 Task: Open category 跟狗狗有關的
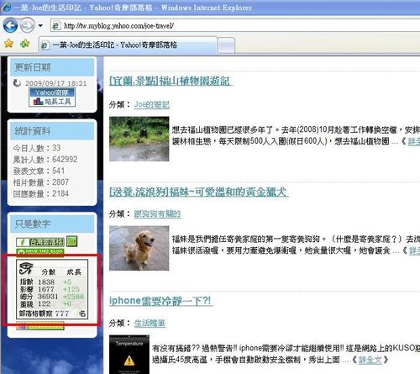coord(157,214)
